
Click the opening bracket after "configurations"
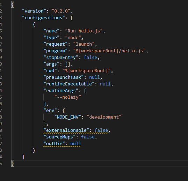click(72, 18)
